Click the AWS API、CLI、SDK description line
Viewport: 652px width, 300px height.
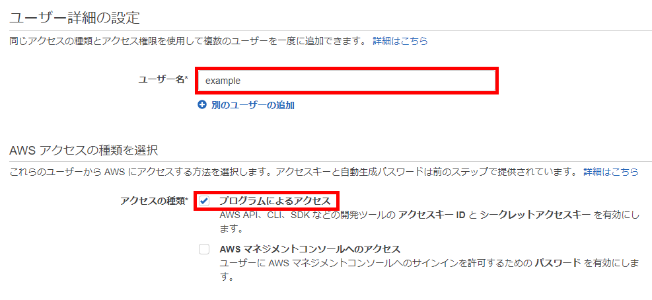coord(429,222)
